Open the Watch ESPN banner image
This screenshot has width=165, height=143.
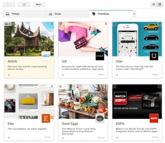(x=137, y=101)
